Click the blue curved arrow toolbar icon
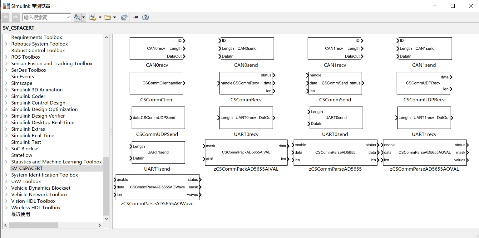Image resolution: width=479 pixels, height=238 pixels. tap(124, 17)
